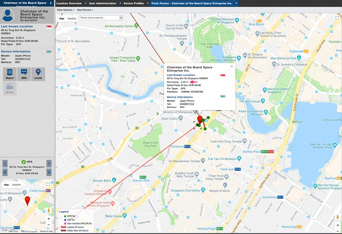The width and height of the screenshot is (342, 234).
Task: Click the Singapore General Hospital H marker
Action: click(x=110, y=192)
